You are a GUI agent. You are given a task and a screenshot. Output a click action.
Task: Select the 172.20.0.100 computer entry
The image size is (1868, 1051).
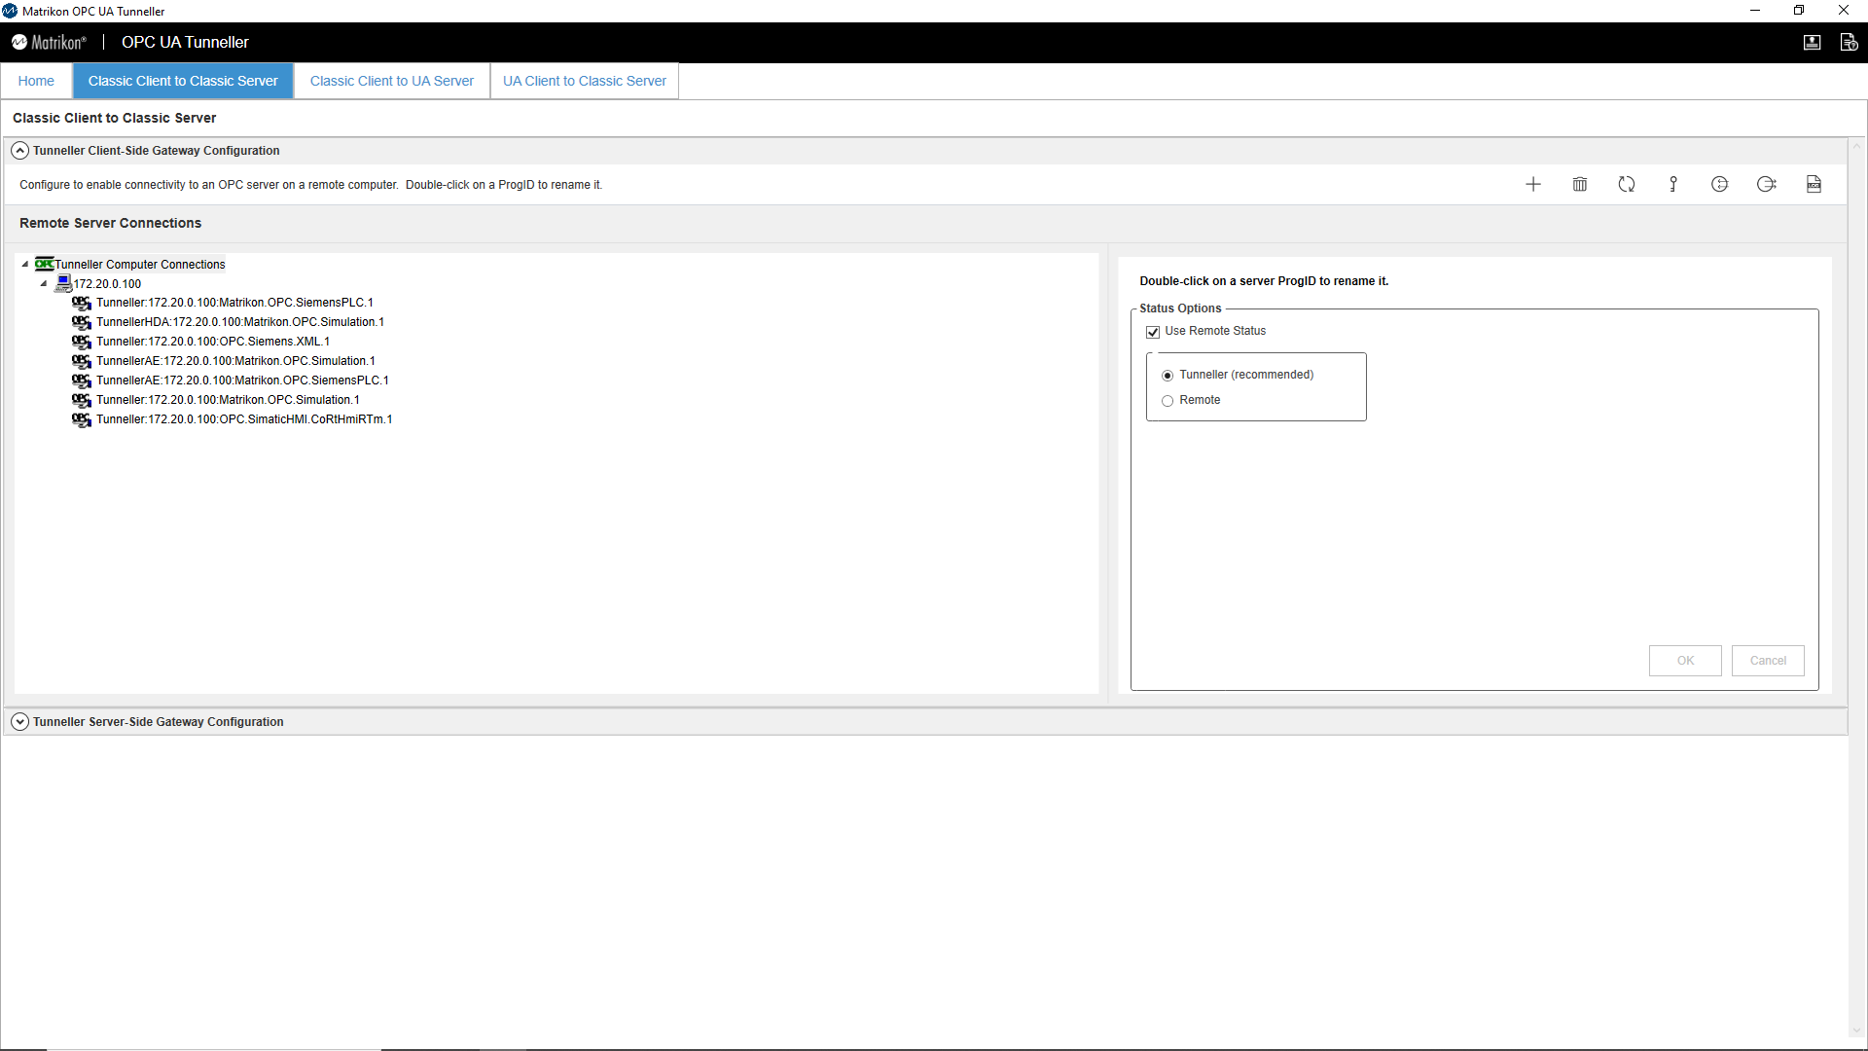tap(107, 284)
